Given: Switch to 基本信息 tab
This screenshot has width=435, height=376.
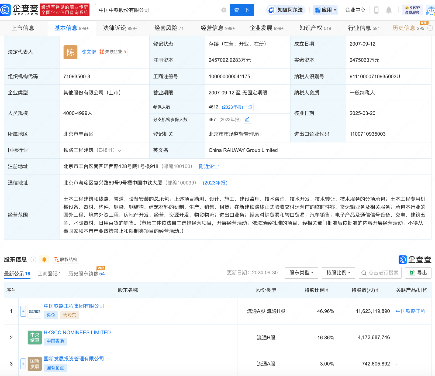Looking at the screenshot, I should (71, 28).
